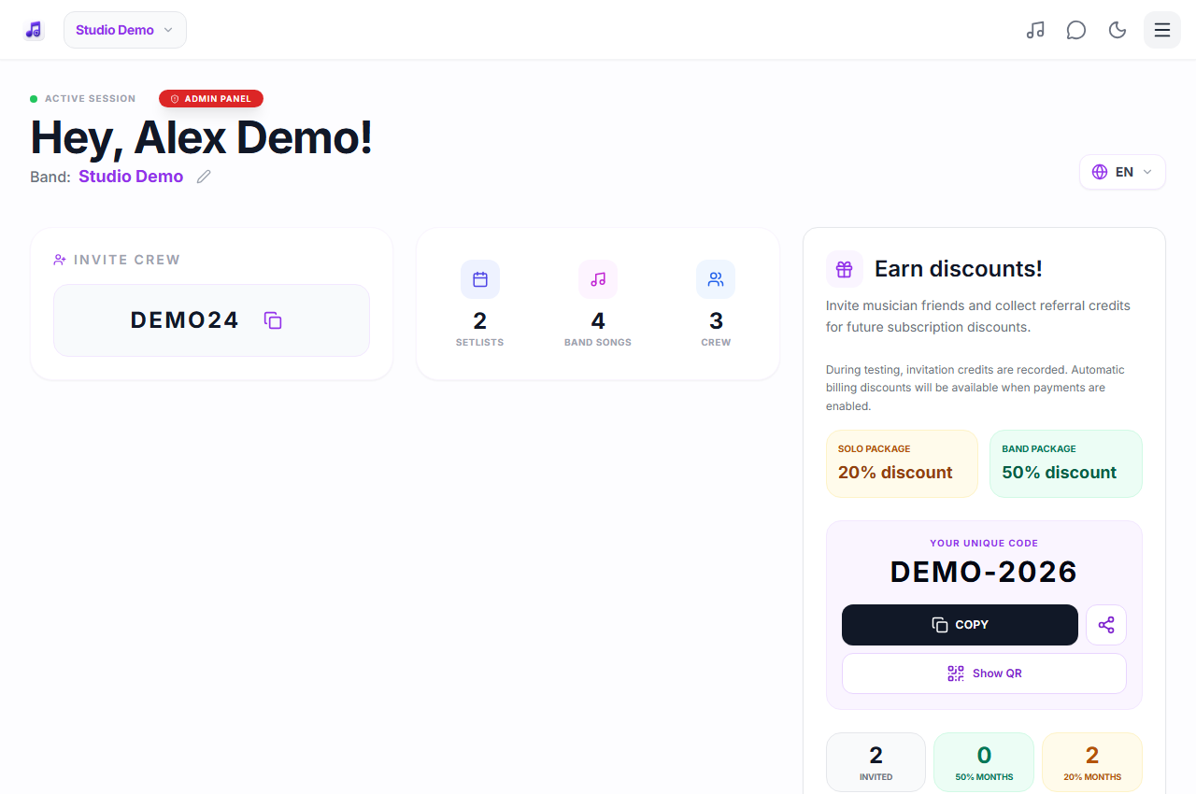Click the Show QR button

(984, 673)
